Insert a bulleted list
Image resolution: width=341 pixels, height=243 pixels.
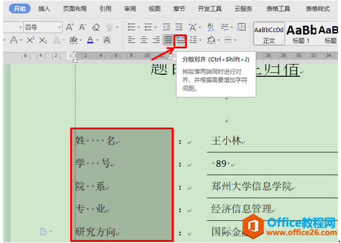pos(132,27)
